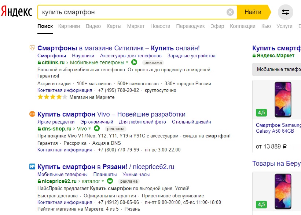Open niceprice62 sitelink Умные часы
Viewport: 301px width, 215px height.
[136, 174]
